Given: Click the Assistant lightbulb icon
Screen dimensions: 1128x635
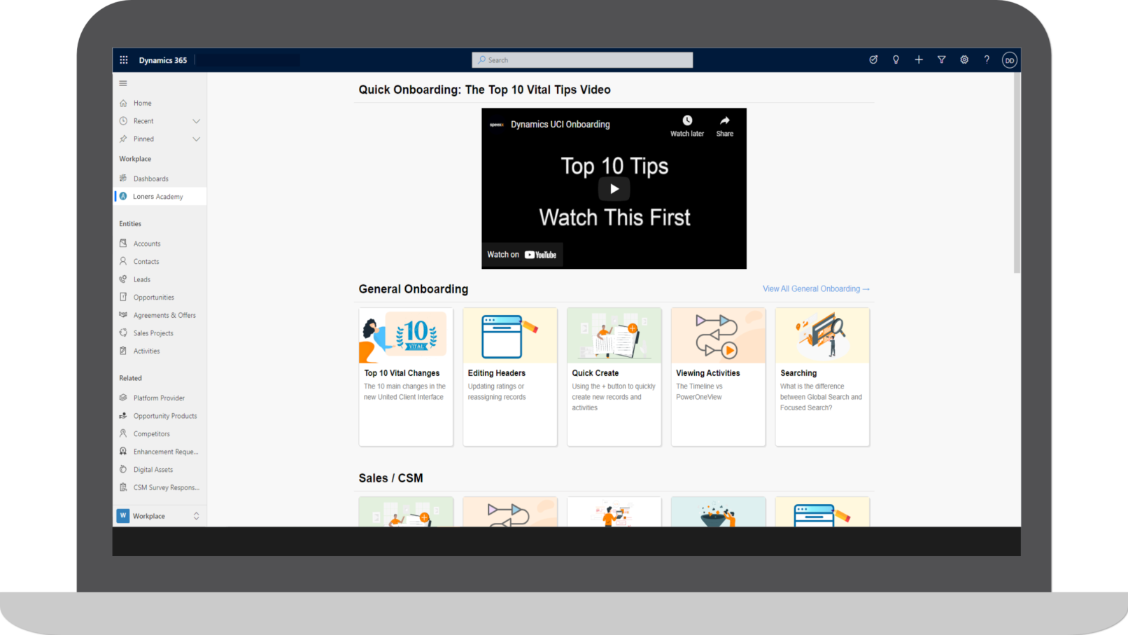Looking at the screenshot, I should (896, 60).
